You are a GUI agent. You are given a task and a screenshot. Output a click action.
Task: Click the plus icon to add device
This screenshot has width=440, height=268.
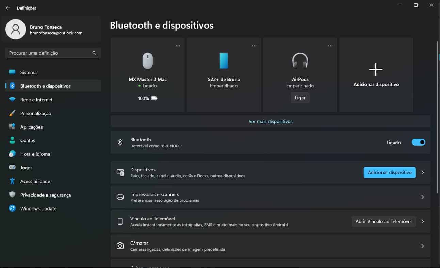tap(376, 69)
